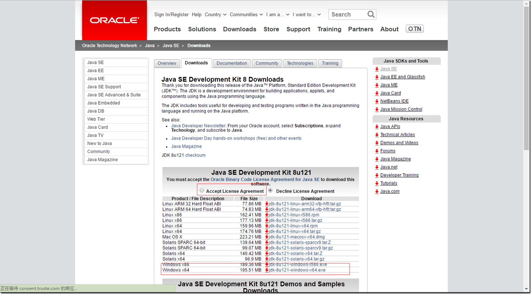Click download arrow icon for jdk-8u121-linux-i586.rpm
The height and width of the screenshot is (294, 531).
click(x=267, y=215)
